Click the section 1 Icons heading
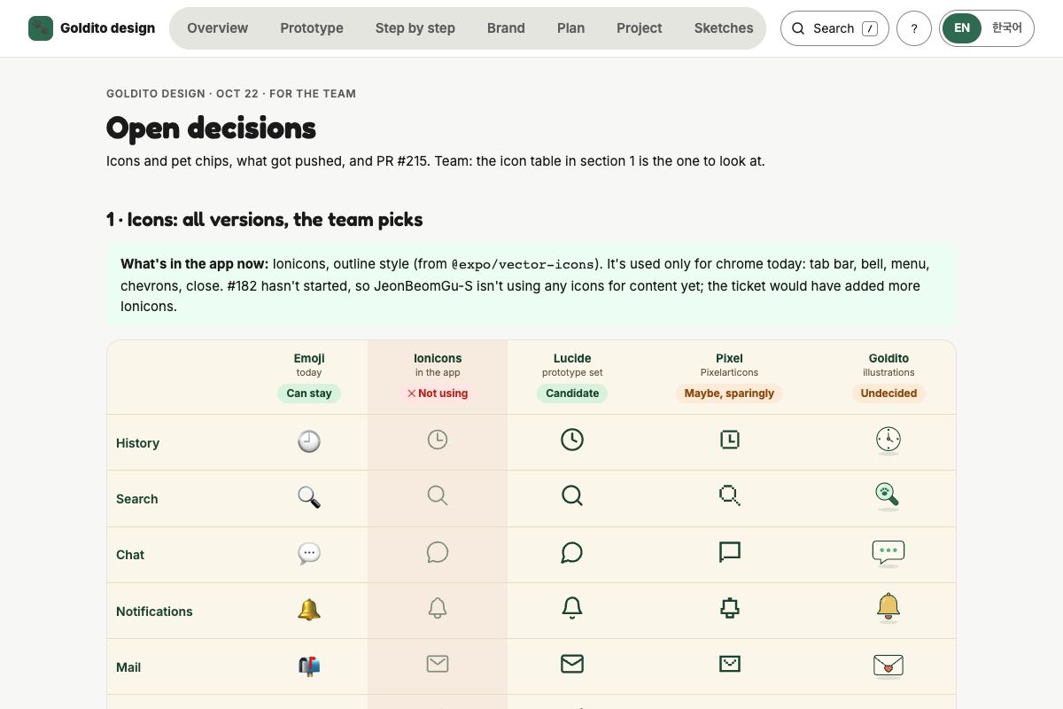1063x709 pixels. click(x=265, y=220)
